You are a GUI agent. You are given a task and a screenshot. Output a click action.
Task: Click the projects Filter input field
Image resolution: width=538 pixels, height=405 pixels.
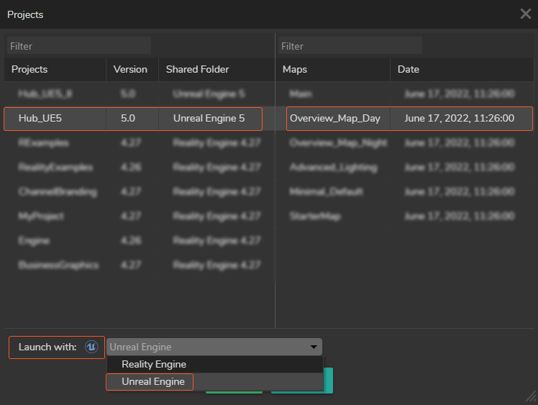79,46
